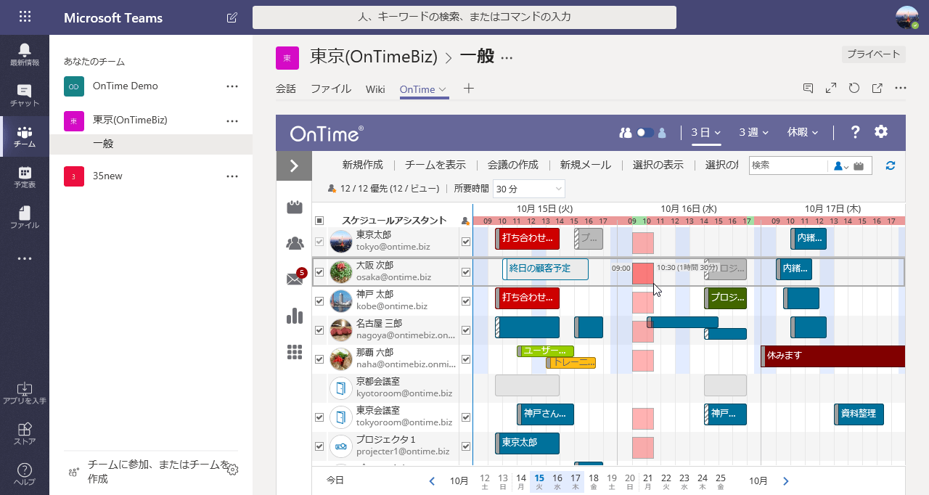The height and width of the screenshot is (495, 929).
Task: Open more tab options ellipsis
Action: pyautogui.click(x=901, y=89)
